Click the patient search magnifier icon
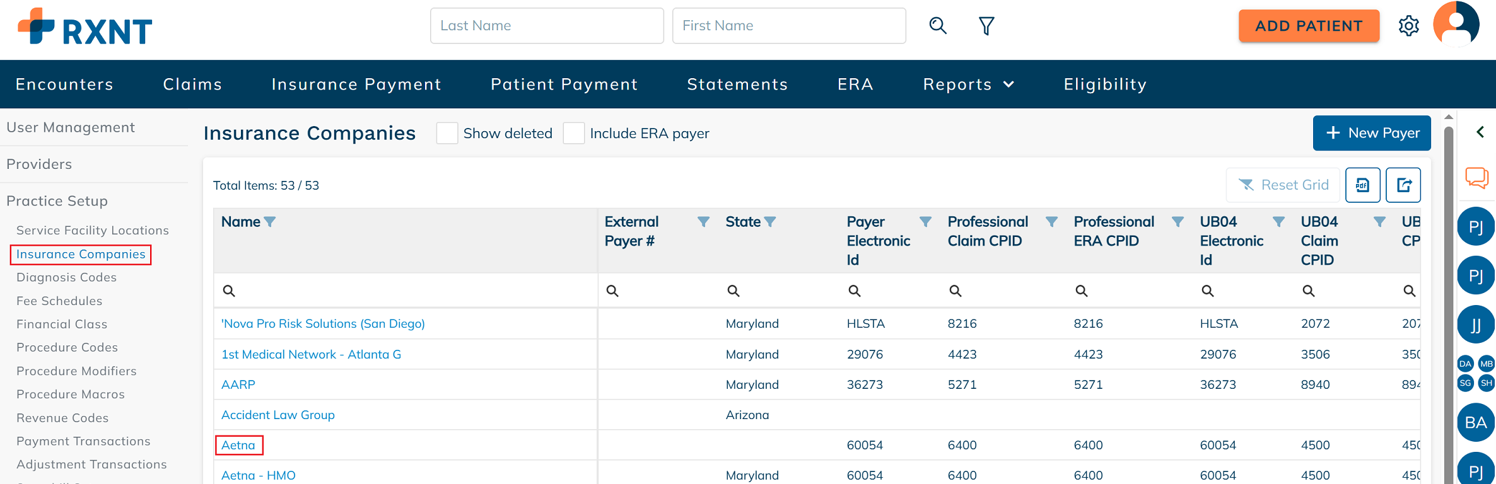The image size is (1496, 484). click(938, 26)
